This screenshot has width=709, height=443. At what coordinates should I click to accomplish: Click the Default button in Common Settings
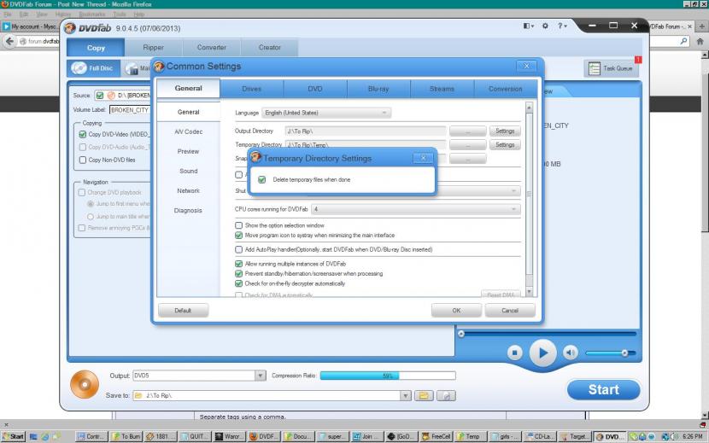point(183,311)
